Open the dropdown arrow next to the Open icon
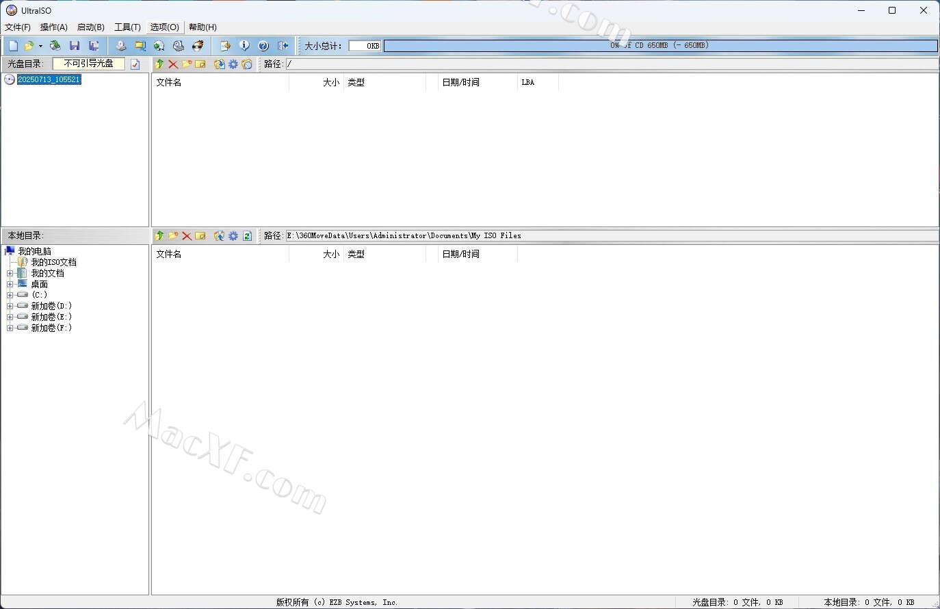Screen dimensions: 940x609 coord(40,46)
